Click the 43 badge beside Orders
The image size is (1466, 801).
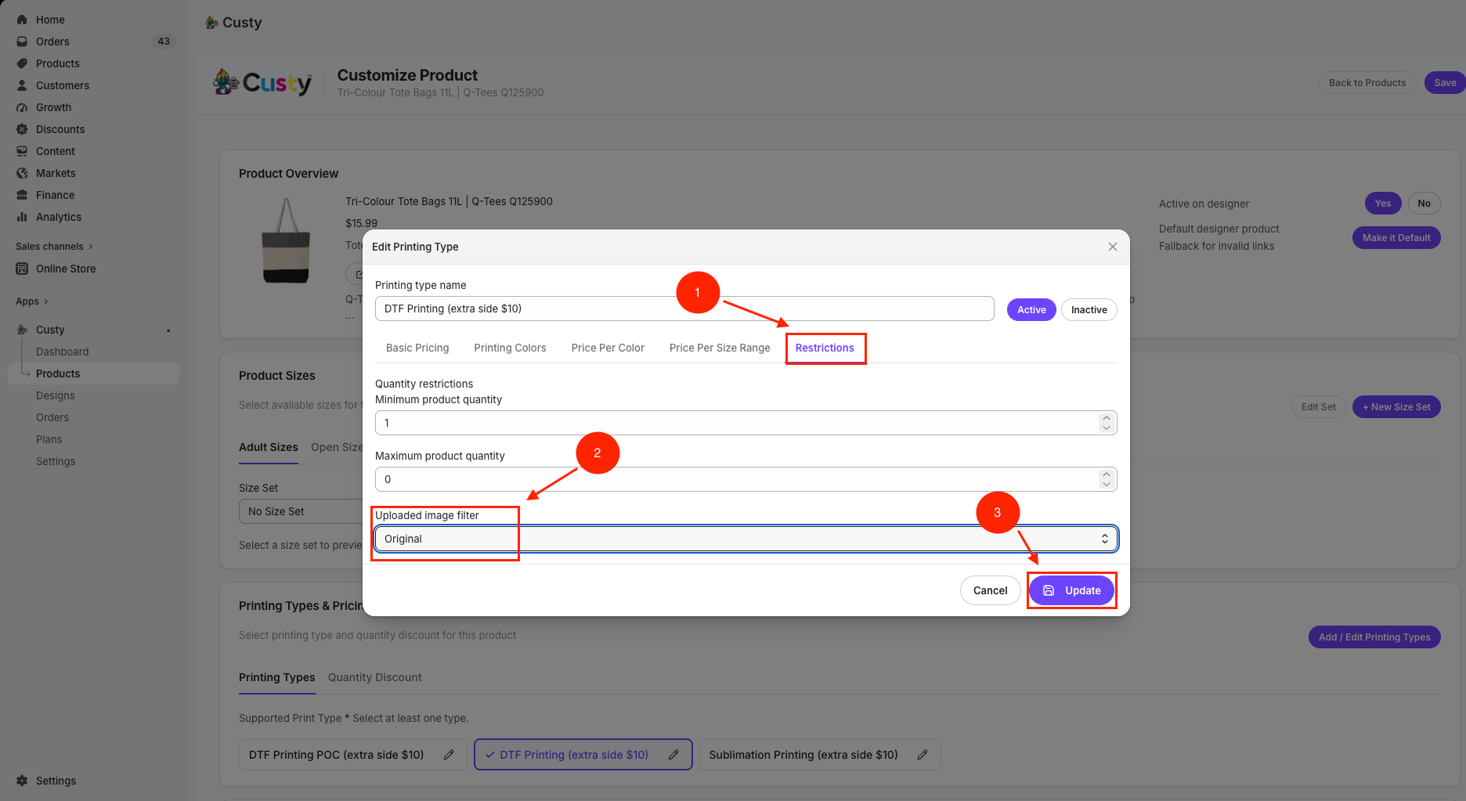coord(164,41)
